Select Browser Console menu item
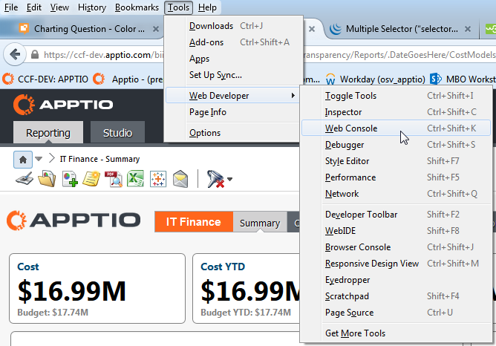This screenshot has height=346, width=496. [396, 247]
